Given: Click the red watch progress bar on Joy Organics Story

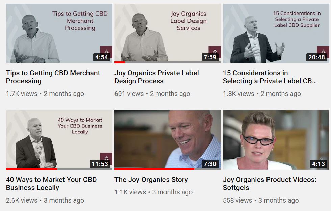Looking at the screenshot, I should [x=154, y=169].
